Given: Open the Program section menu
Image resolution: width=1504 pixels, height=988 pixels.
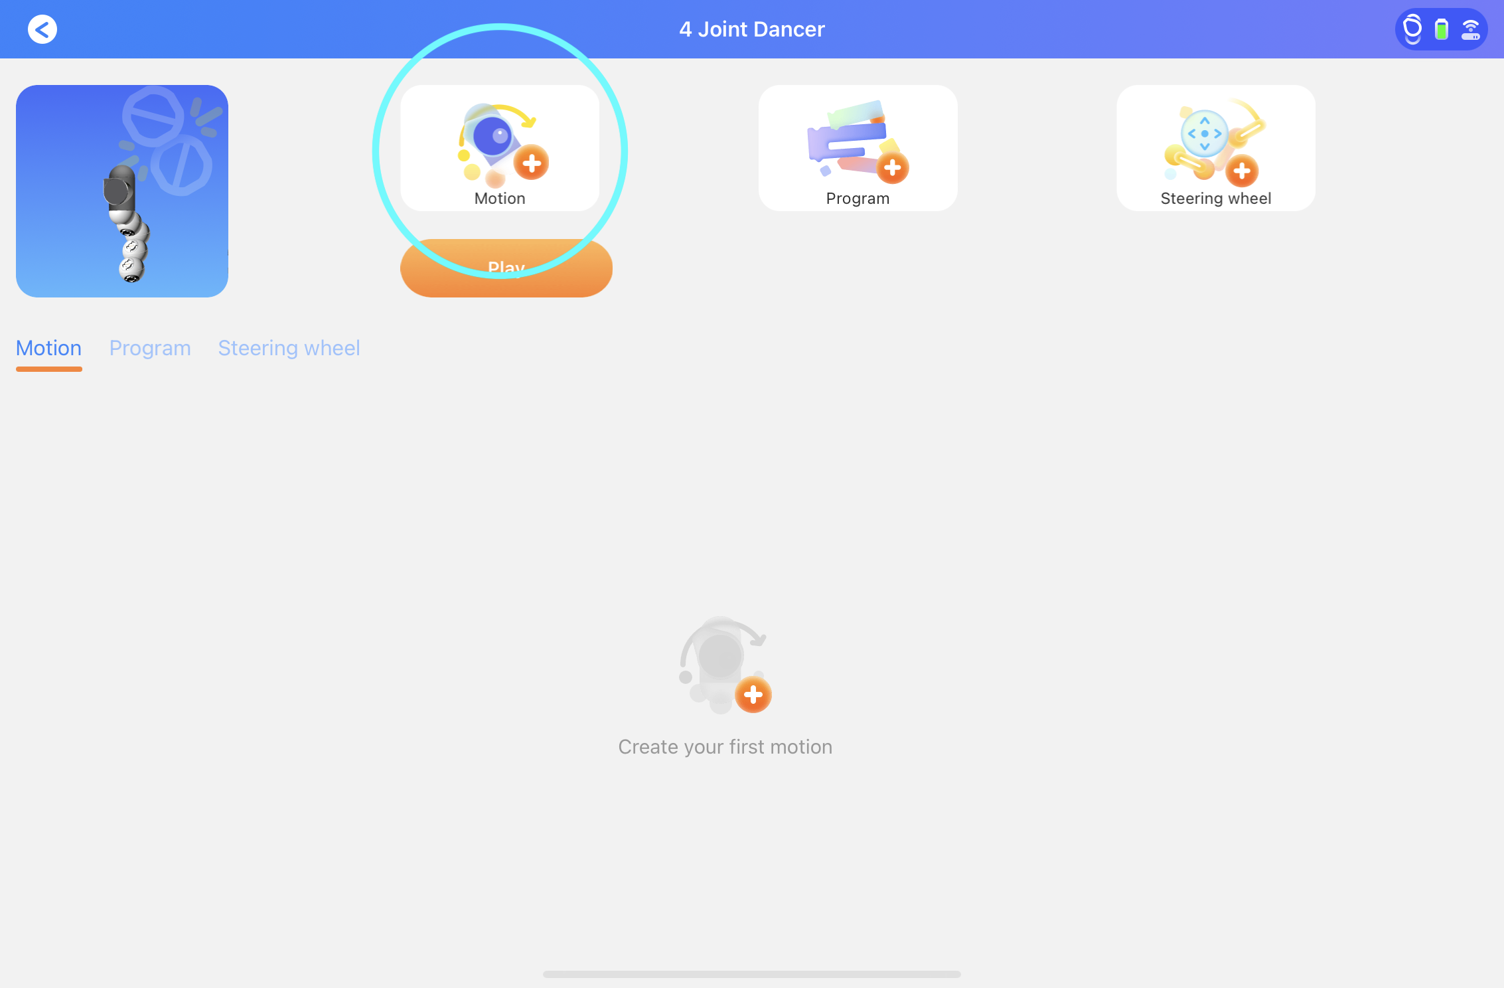Looking at the screenshot, I should pyautogui.click(x=149, y=347).
